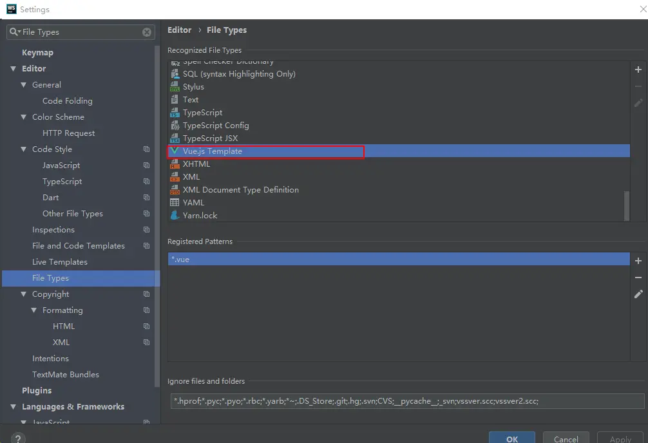Image resolution: width=648 pixels, height=443 pixels.
Task: Click project-level icon beside Other File Types
Action: [146, 214]
